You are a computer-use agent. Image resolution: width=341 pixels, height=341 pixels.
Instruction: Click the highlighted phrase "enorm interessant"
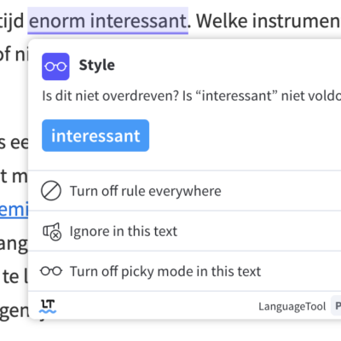click(108, 20)
